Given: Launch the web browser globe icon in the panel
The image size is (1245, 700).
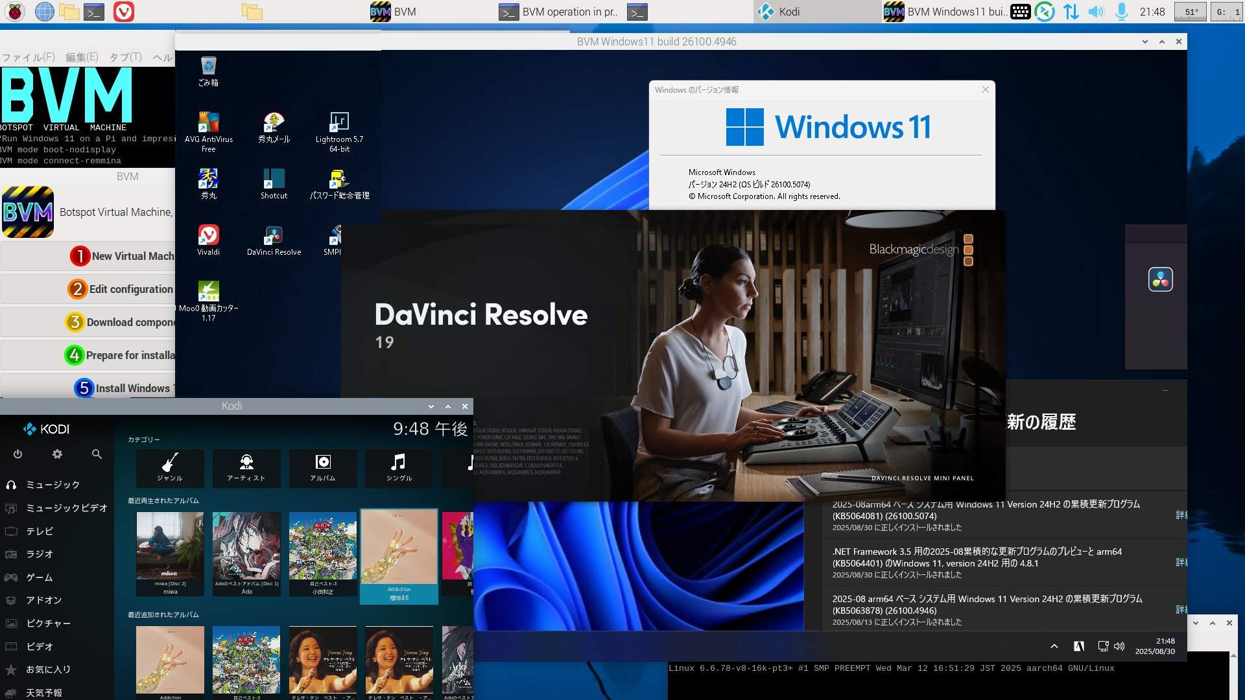Looking at the screenshot, I should (x=44, y=11).
